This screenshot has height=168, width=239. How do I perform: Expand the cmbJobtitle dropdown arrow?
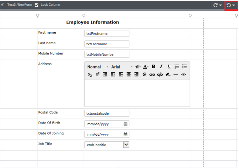tap(126, 145)
